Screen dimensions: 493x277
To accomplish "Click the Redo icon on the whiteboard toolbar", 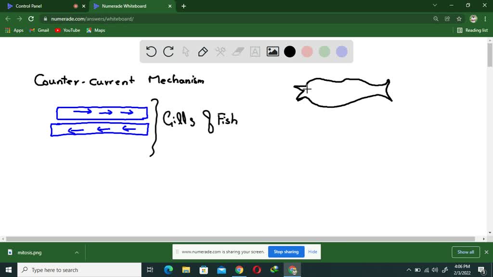I will [169, 51].
